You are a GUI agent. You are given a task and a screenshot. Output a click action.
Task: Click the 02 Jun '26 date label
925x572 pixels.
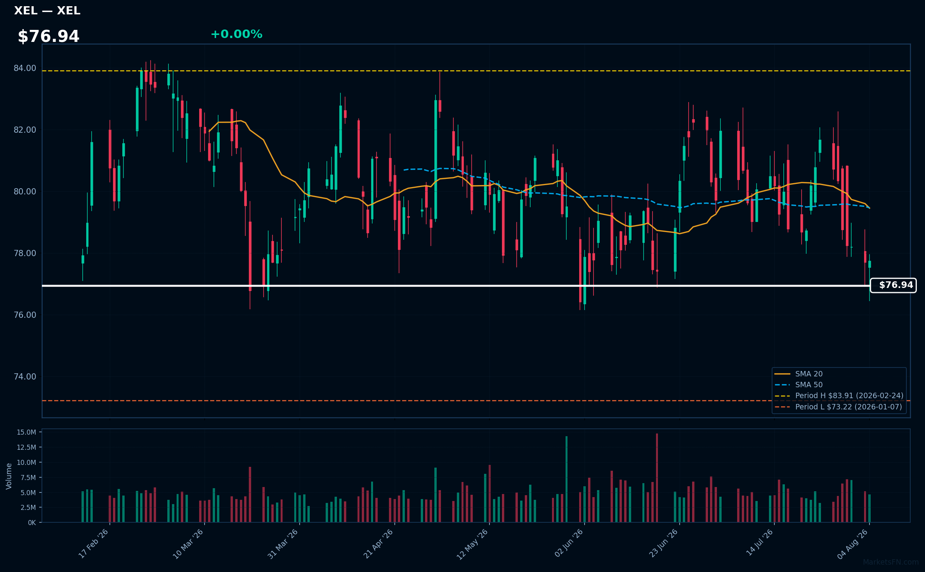pyautogui.click(x=569, y=543)
